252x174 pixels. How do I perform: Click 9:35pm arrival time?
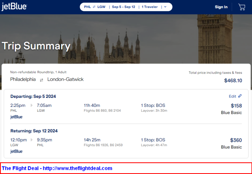44,140
